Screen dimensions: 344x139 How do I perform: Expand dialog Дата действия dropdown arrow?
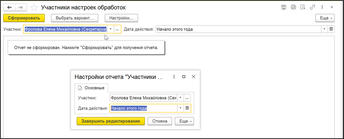[x=180, y=108]
